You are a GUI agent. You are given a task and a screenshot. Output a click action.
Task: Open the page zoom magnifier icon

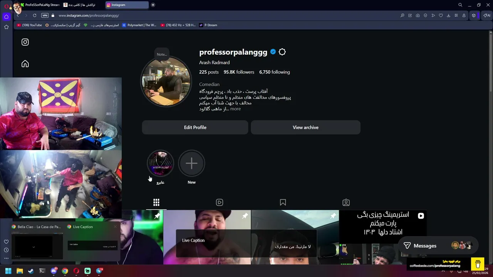pos(402,15)
